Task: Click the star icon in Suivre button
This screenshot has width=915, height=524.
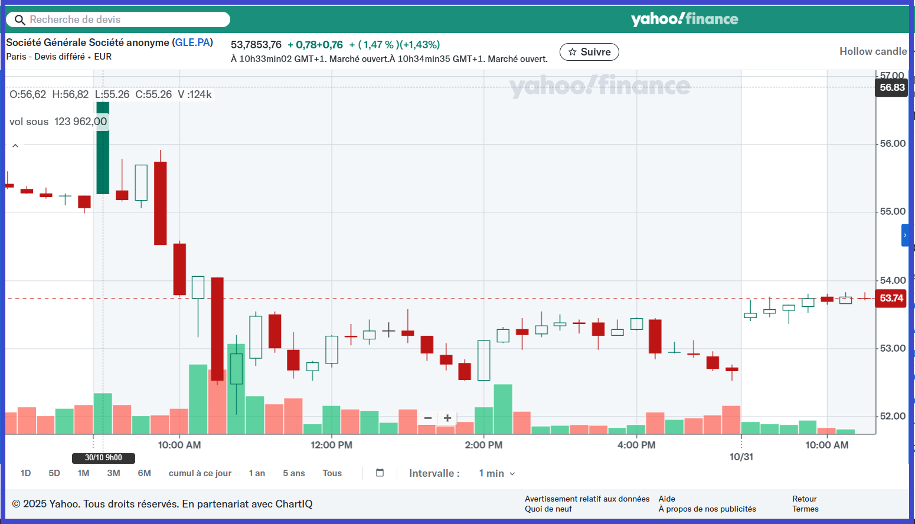Action: (572, 52)
